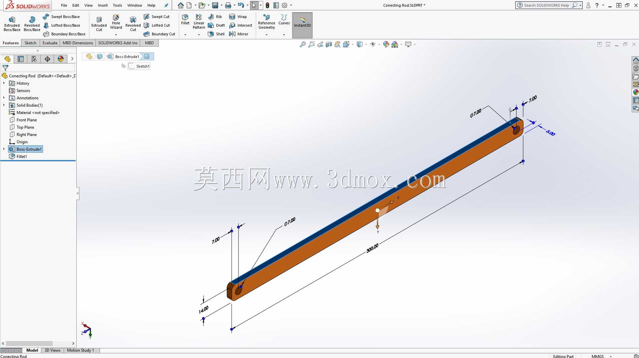639x358 pixels.
Task: Click Zoom to Area icon
Action: [311, 44]
